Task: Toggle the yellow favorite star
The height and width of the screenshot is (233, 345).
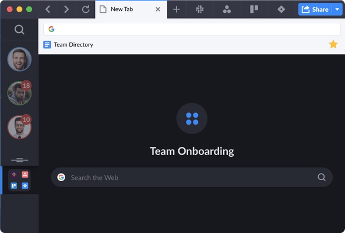Action: point(333,44)
